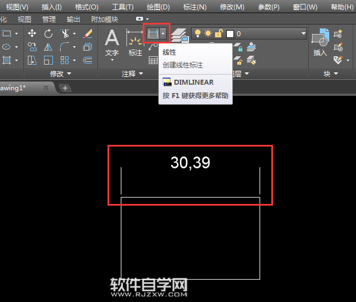The height and width of the screenshot is (302, 356).
Task: Open the Edit Attributes dropdown arrow
Action: (x=348, y=60)
